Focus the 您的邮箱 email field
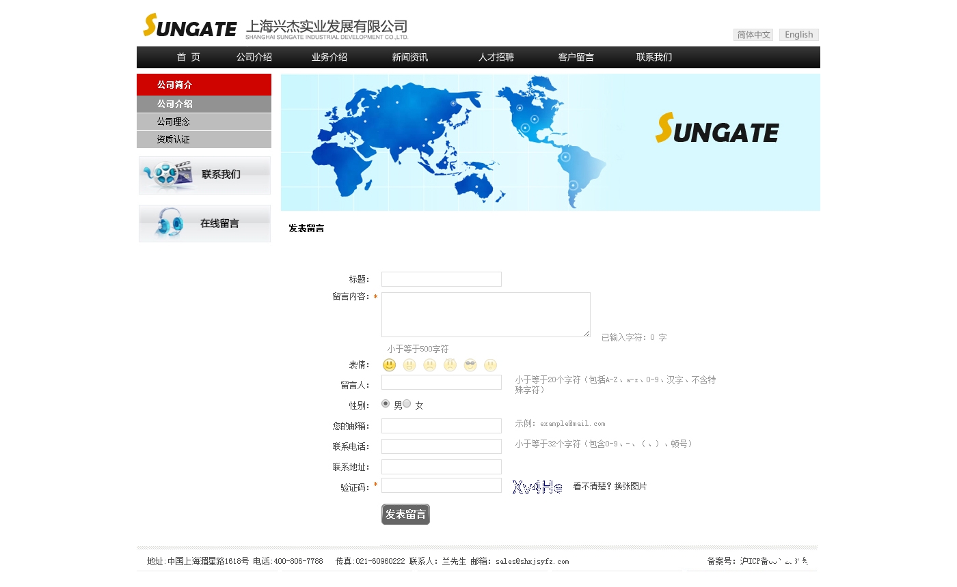 [x=442, y=426]
